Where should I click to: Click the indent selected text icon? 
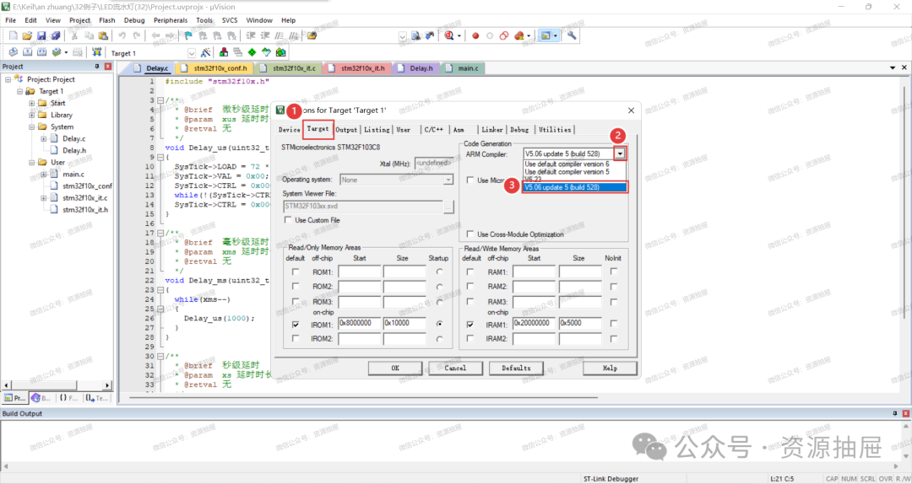click(251, 35)
